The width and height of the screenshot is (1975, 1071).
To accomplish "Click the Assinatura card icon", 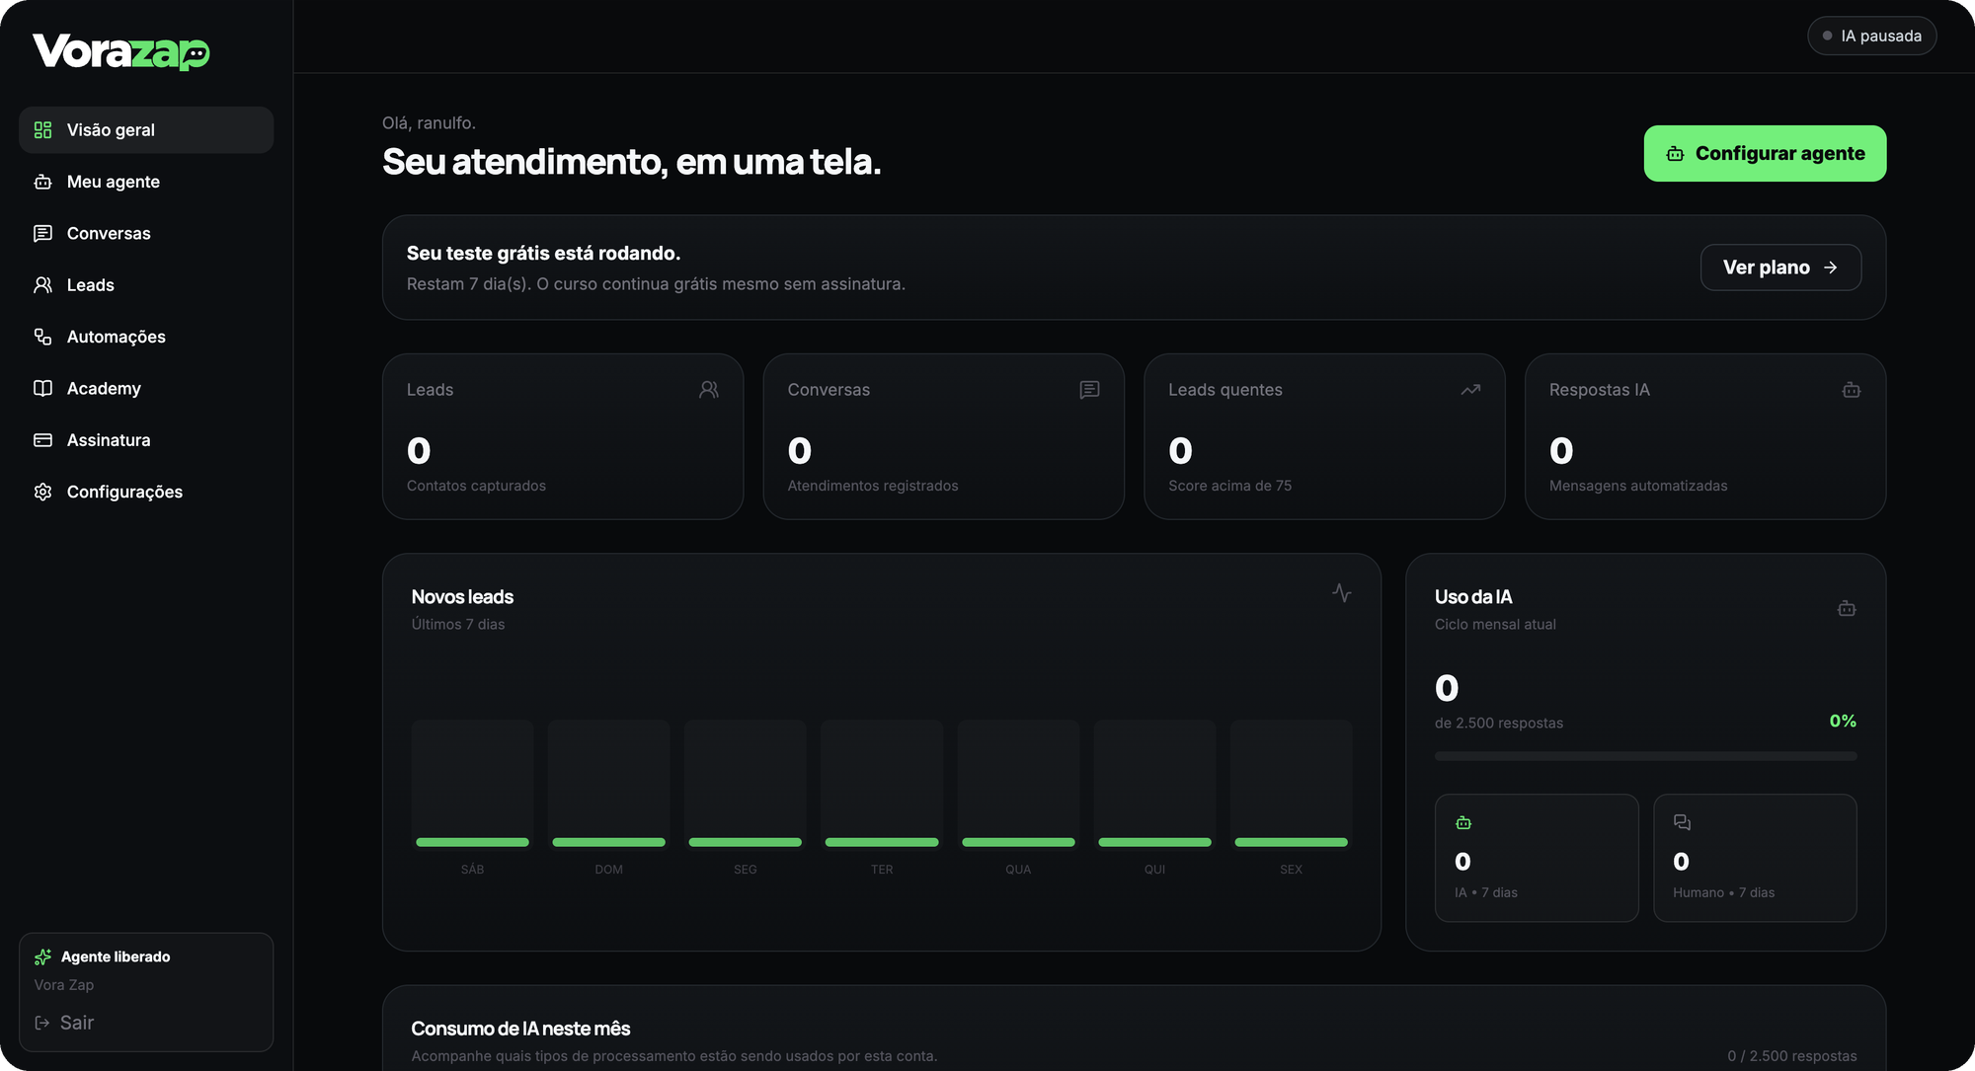I will tap(42, 440).
